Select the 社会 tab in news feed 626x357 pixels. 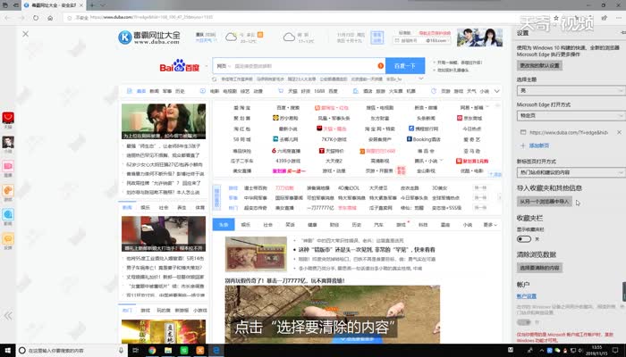tap(268, 225)
